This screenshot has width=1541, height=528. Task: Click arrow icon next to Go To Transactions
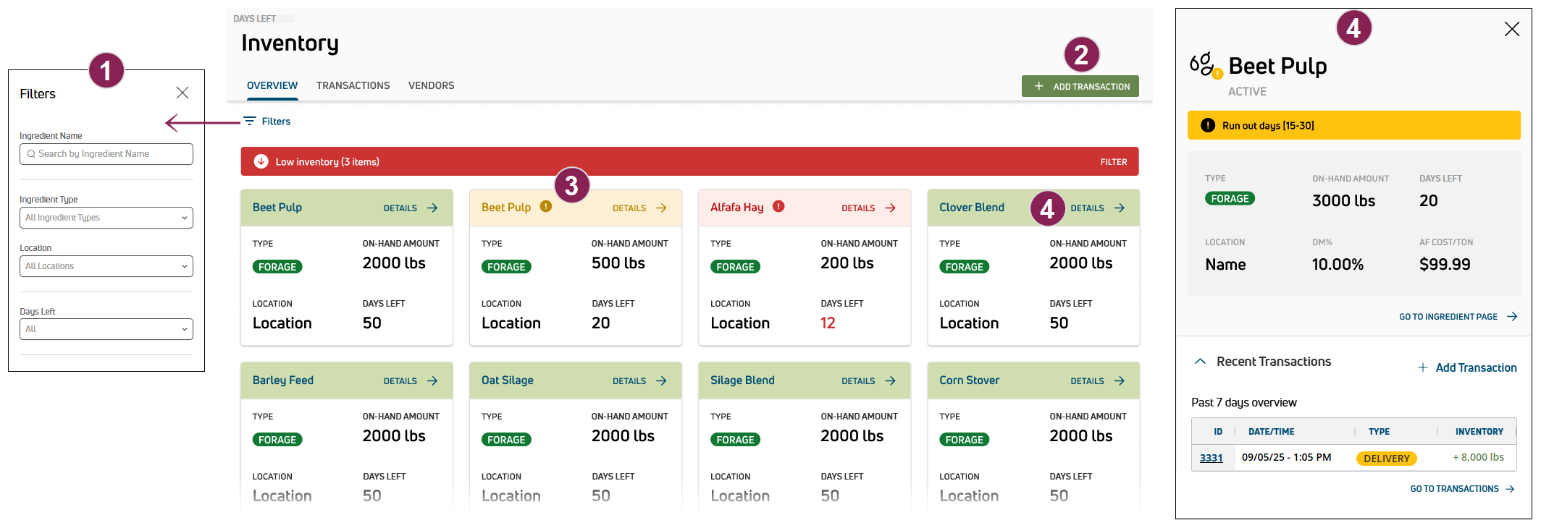pos(1510,489)
